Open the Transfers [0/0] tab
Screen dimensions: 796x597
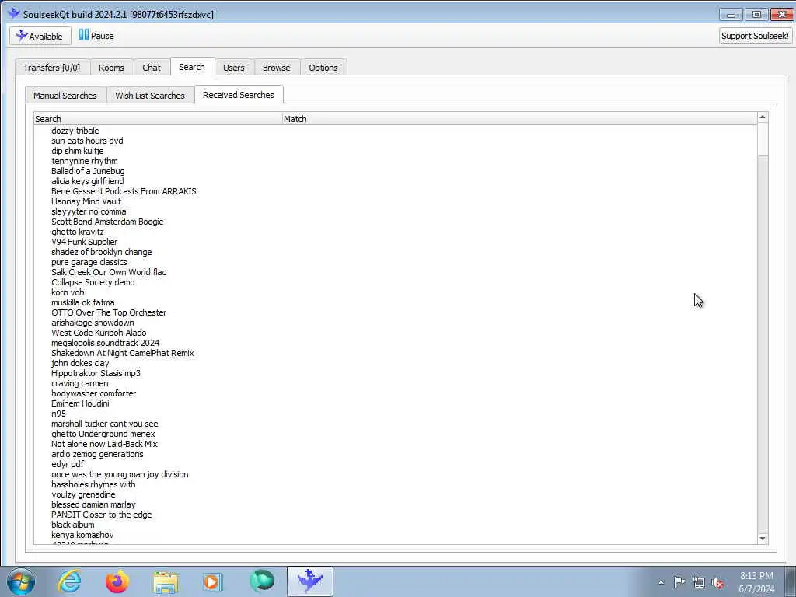[52, 68]
